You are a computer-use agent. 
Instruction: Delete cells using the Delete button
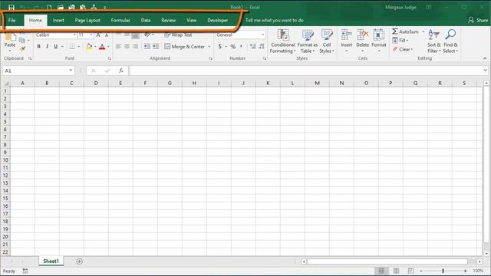pyautogui.click(x=362, y=41)
